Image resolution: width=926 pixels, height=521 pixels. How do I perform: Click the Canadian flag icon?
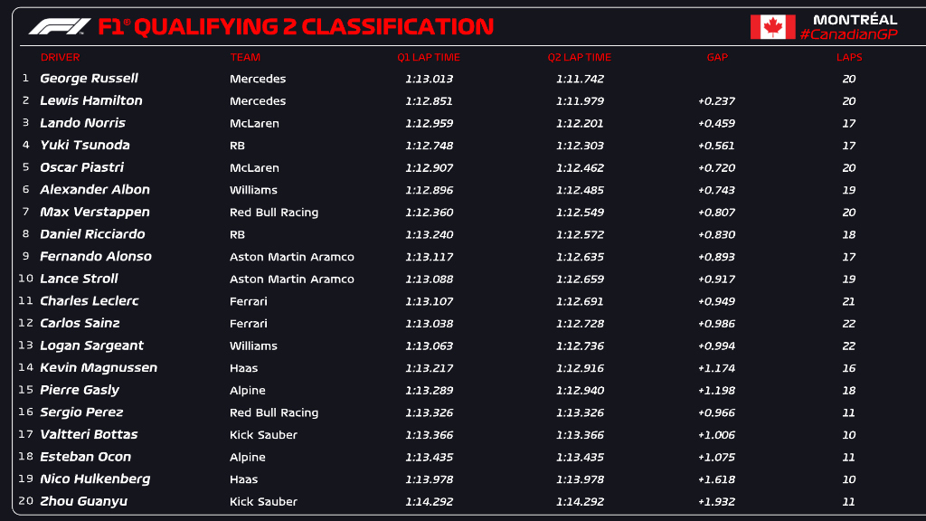tap(772, 27)
